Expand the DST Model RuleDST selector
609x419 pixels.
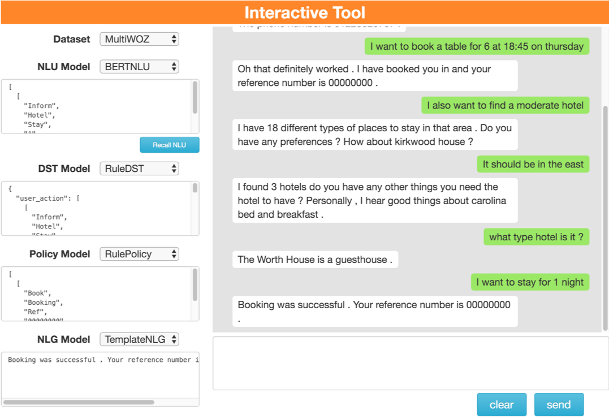[x=139, y=169]
